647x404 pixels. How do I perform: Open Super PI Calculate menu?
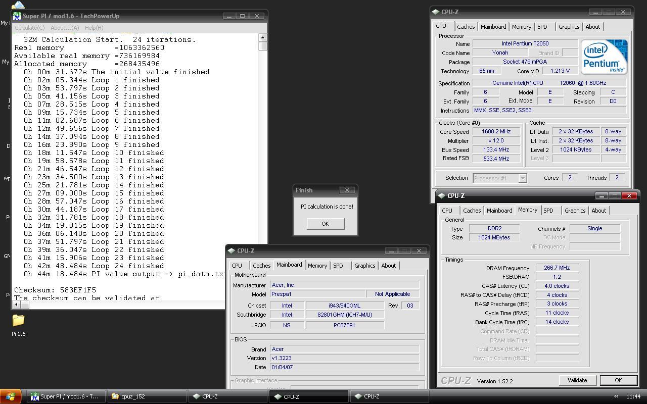click(30, 28)
